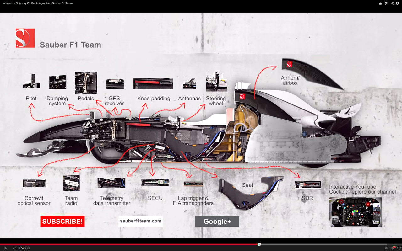Click the thumbs down dislike icon

coord(386,3)
